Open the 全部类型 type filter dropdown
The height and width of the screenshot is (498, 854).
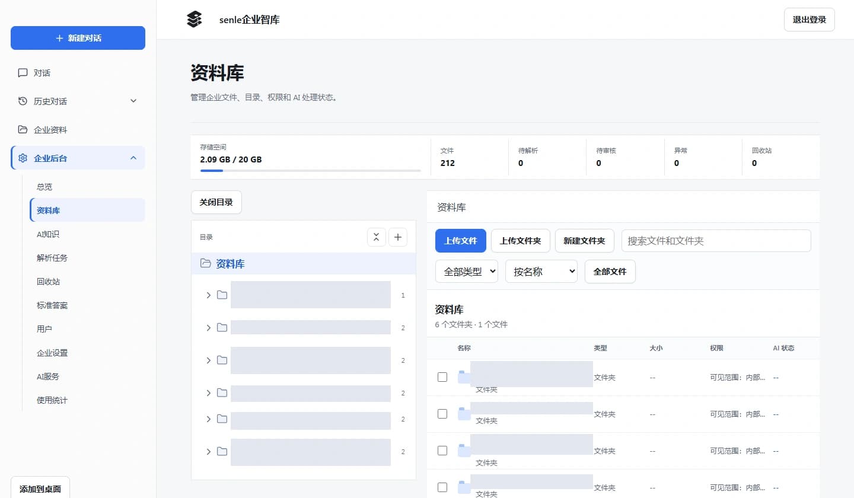[x=467, y=272]
